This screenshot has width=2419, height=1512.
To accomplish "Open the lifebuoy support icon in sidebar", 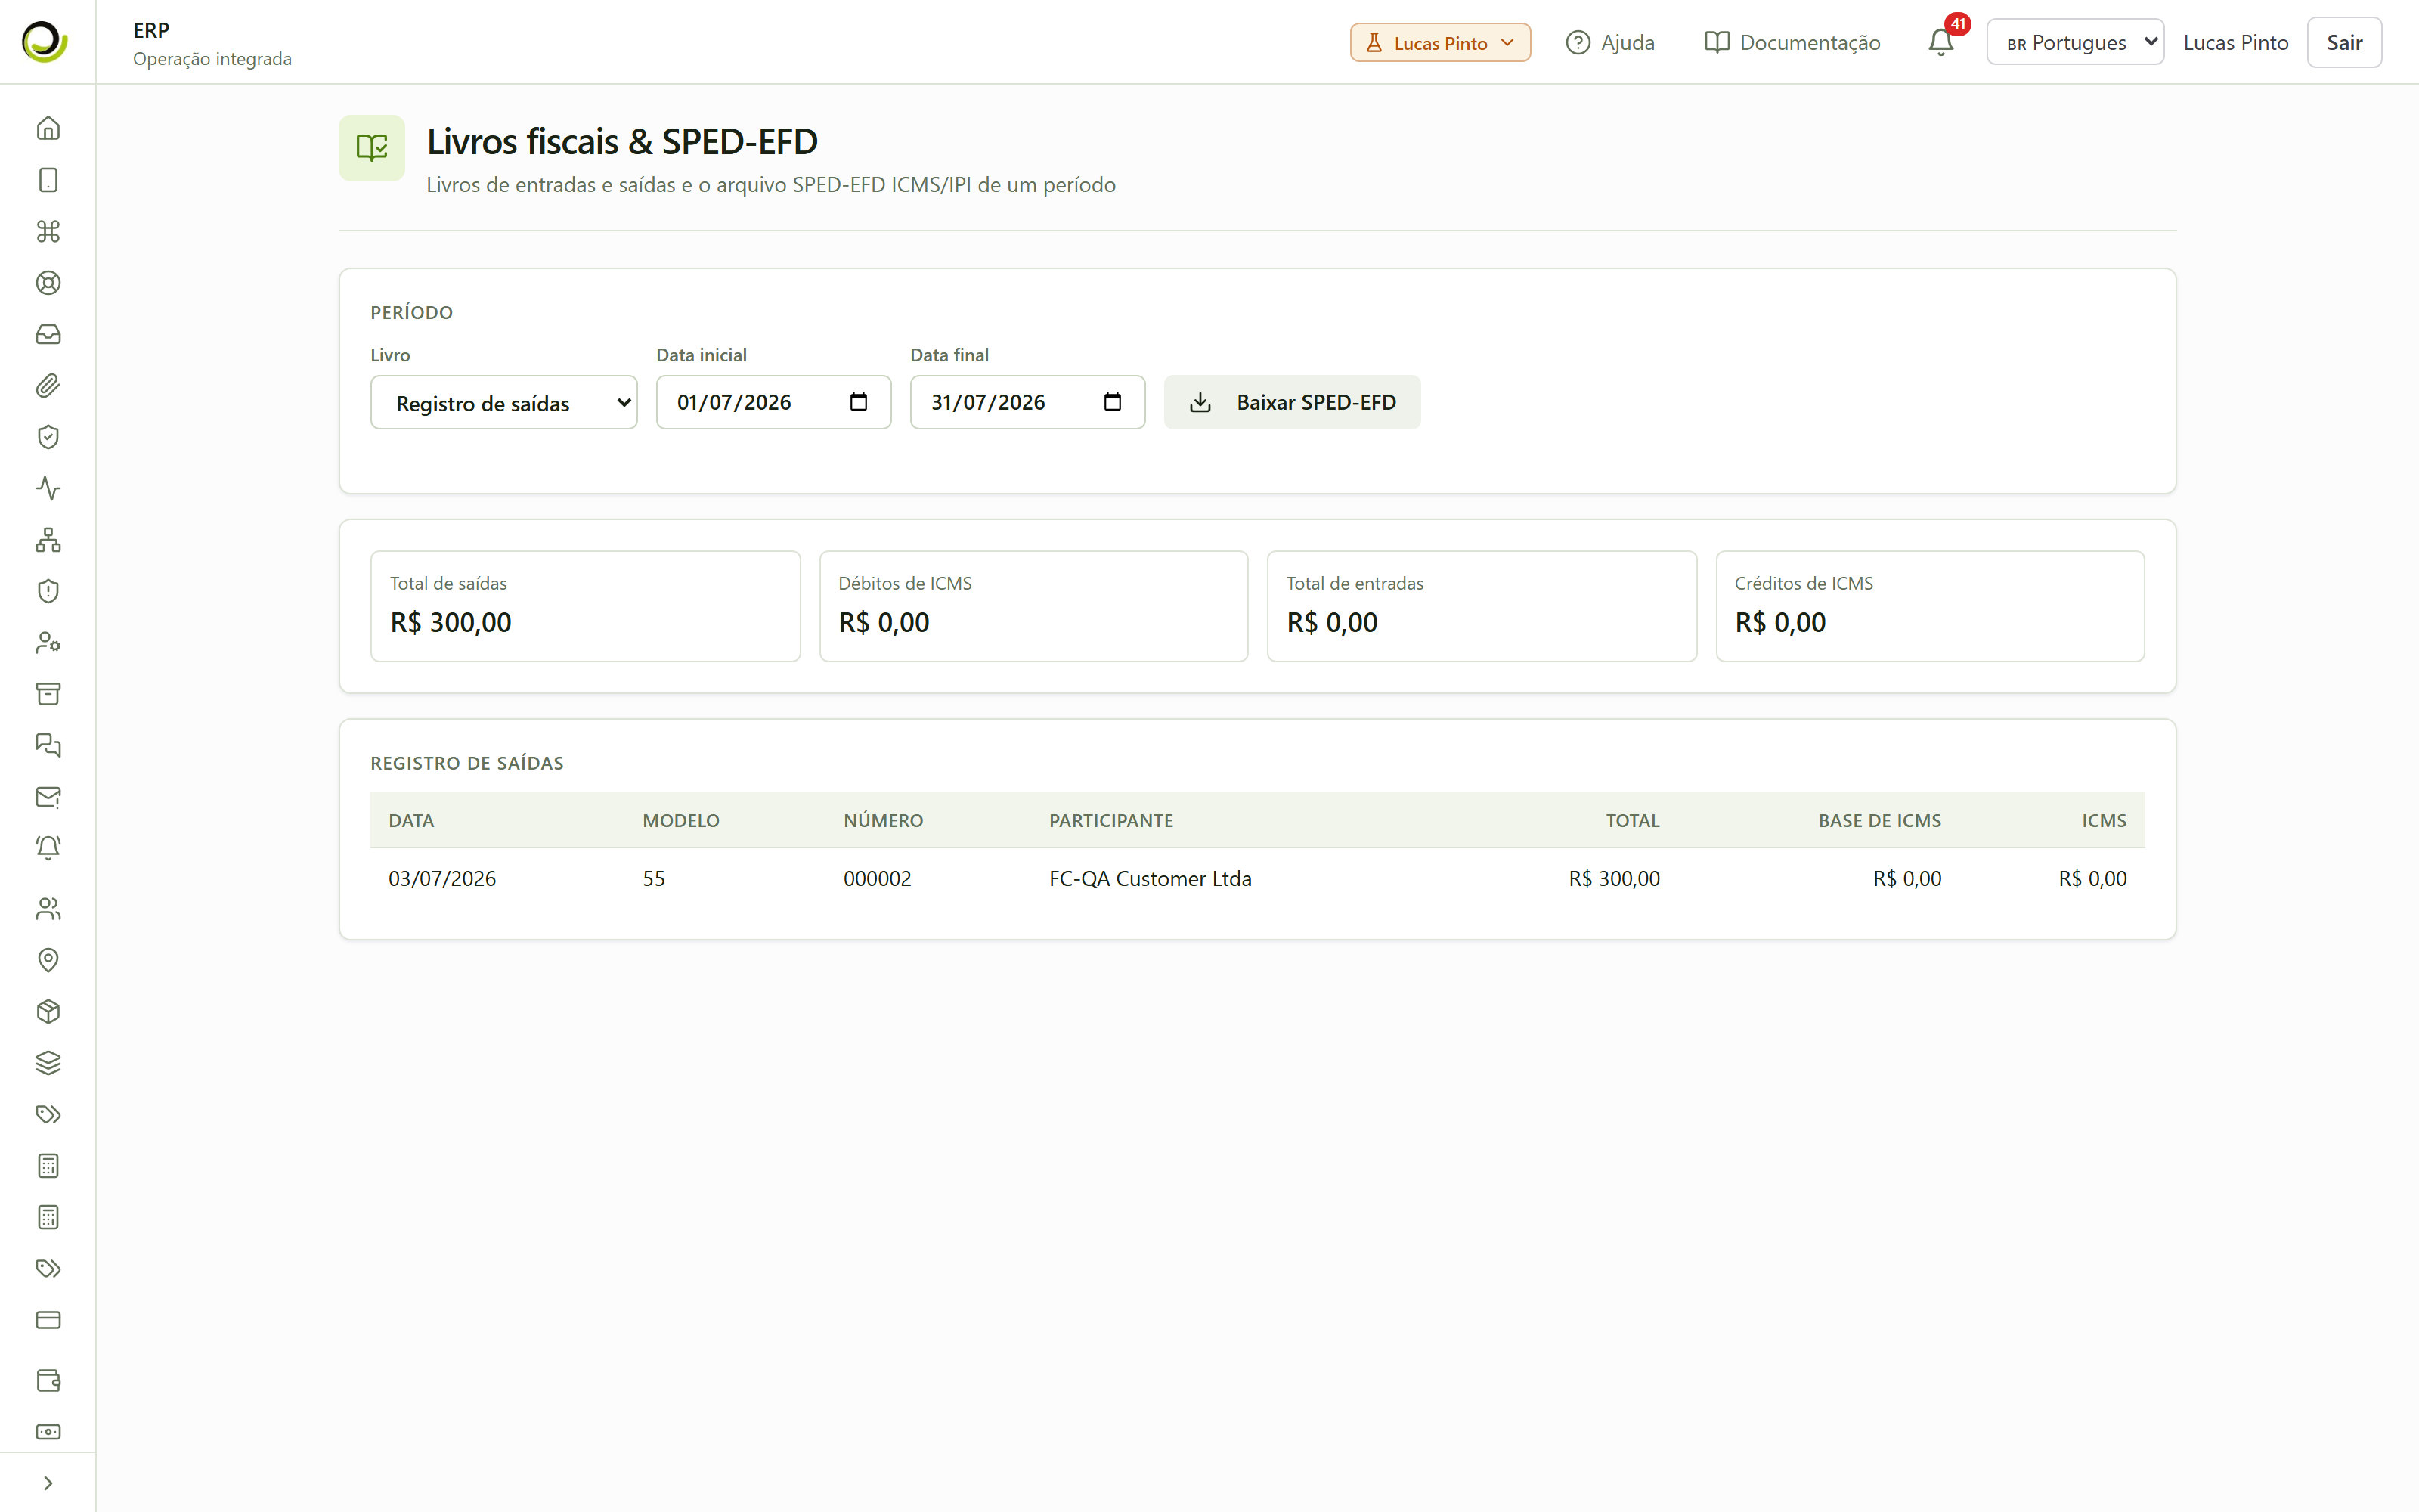I will [48, 283].
